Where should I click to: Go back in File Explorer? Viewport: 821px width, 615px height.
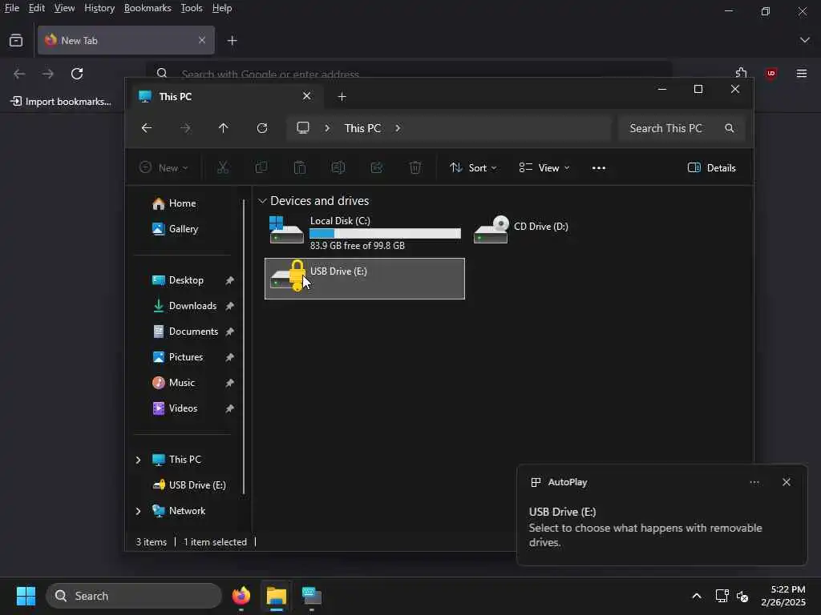click(x=147, y=128)
